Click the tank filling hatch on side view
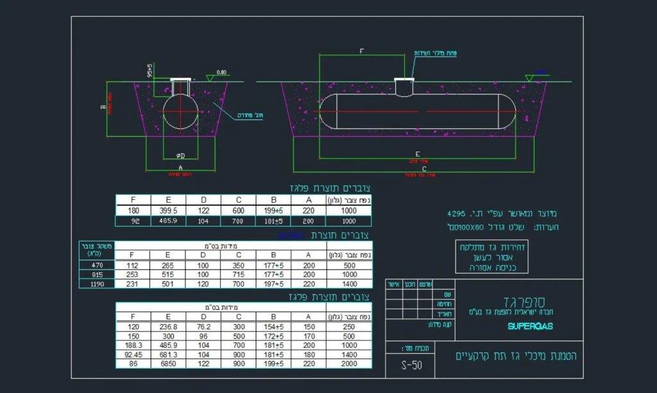The width and height of the screenshot is (657, 393). click(x=404, y=87)
